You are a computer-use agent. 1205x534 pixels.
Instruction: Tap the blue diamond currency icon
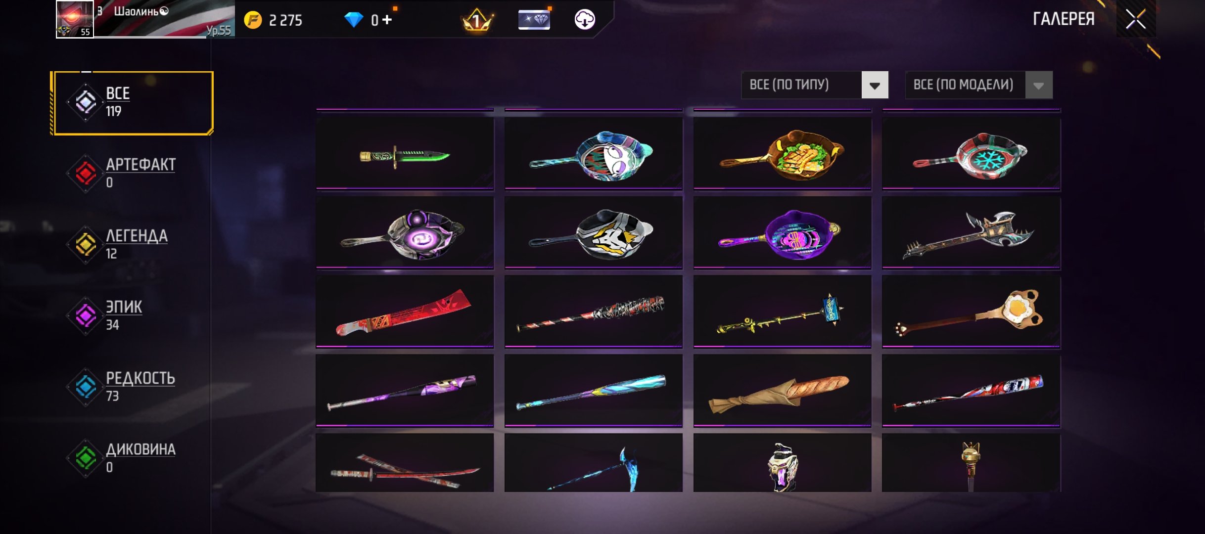pyautogui.click(x=353, y=20)
